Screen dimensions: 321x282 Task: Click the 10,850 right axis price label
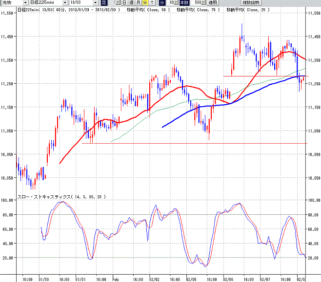coord(314,178)
